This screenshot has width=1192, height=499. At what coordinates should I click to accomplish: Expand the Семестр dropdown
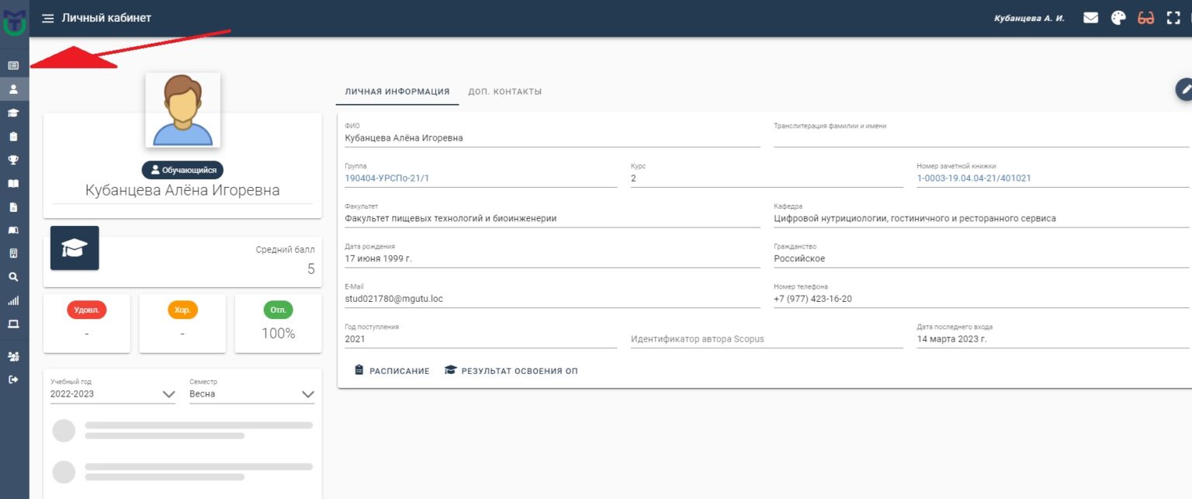pos(251,394)
